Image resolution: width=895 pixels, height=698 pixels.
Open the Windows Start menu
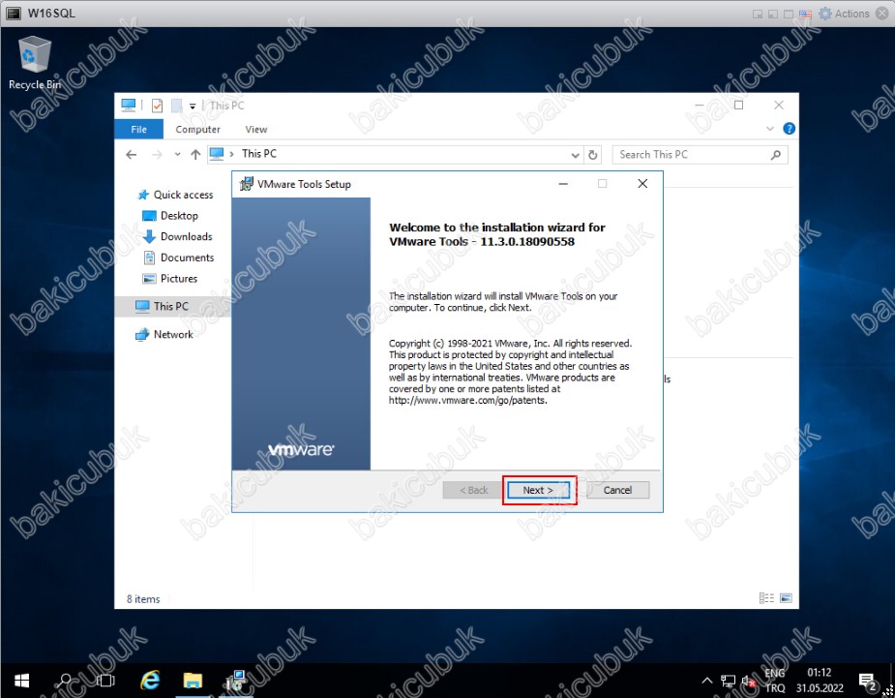click(x=21, y=681)
